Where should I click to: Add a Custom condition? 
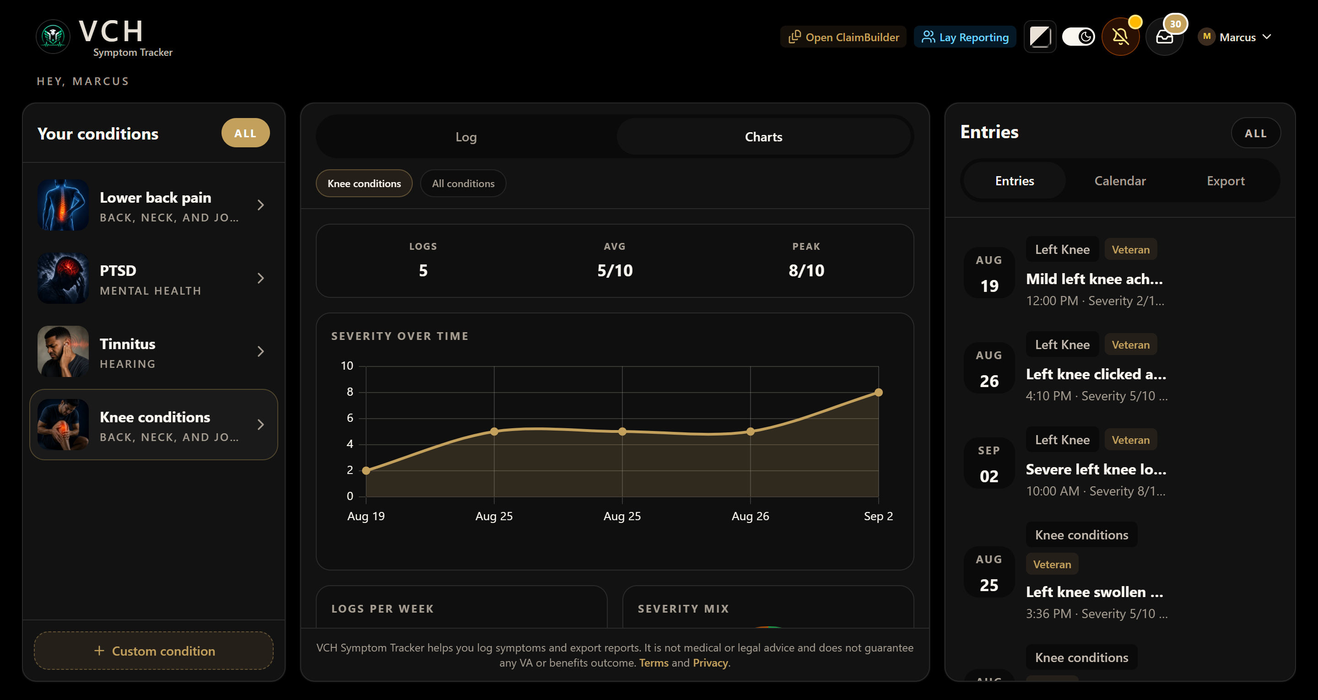pyautogui.click(x=153, y=651)
